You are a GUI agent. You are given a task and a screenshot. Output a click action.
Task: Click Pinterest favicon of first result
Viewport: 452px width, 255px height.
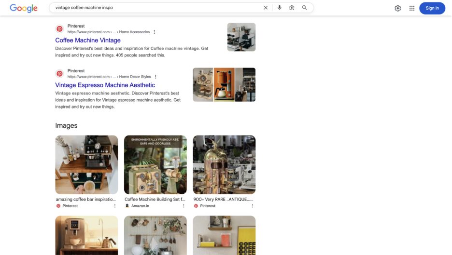point(59,29)
